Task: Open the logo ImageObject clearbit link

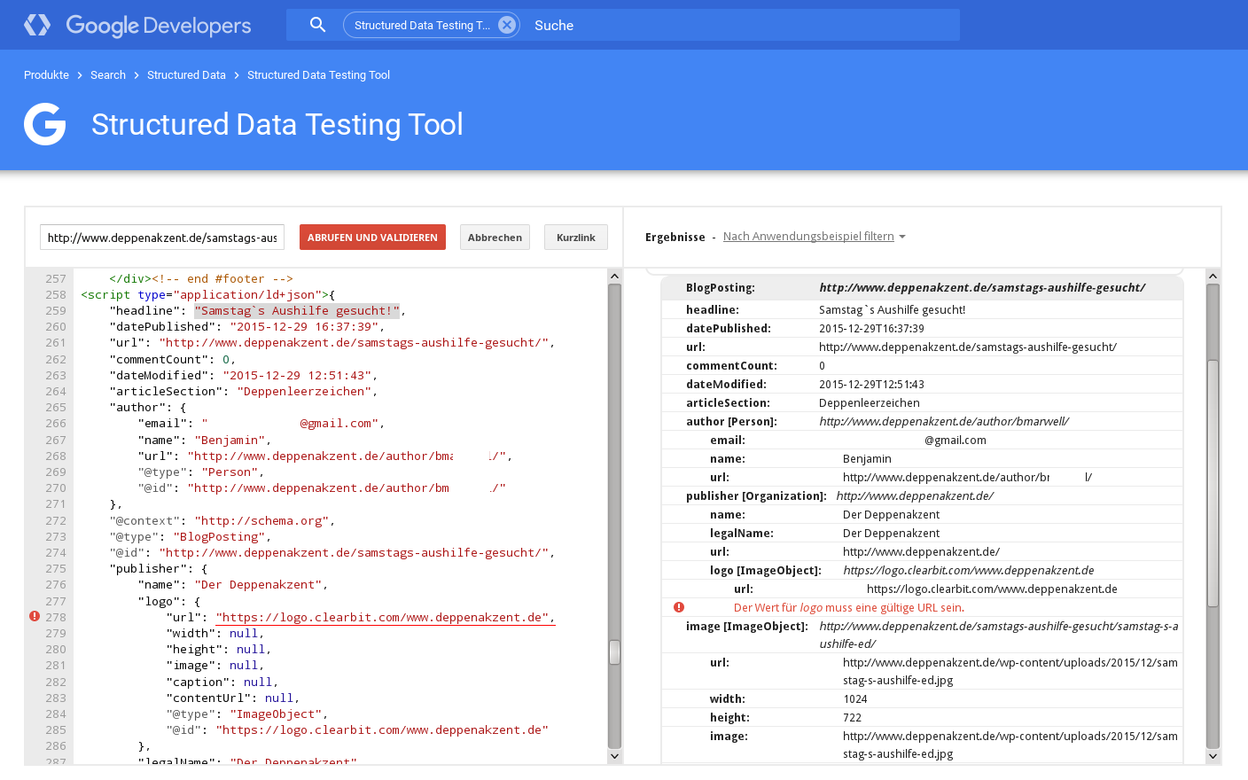Action: 969,570
